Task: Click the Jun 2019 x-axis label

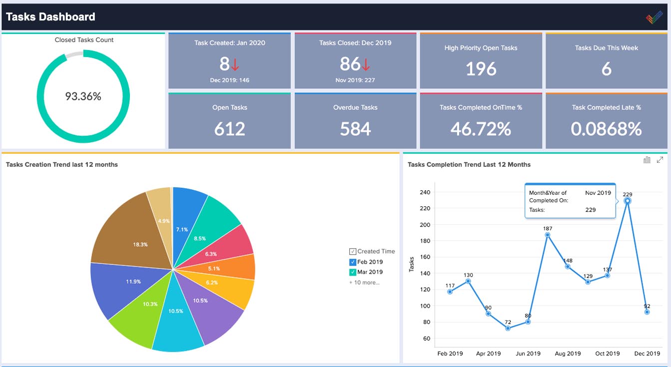Action: tap(528, 354)
